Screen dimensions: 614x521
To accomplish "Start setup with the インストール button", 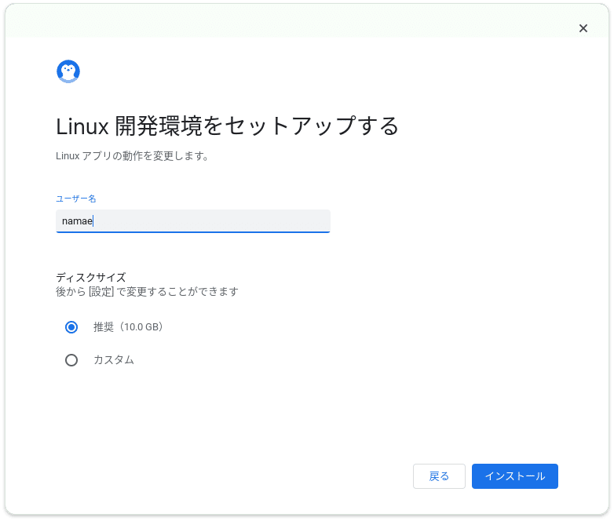I will 514,476.
